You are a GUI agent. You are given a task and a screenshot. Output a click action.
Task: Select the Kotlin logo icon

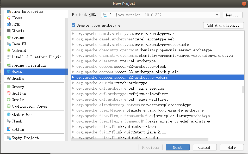pyautogui.click(x=9, y=130)
